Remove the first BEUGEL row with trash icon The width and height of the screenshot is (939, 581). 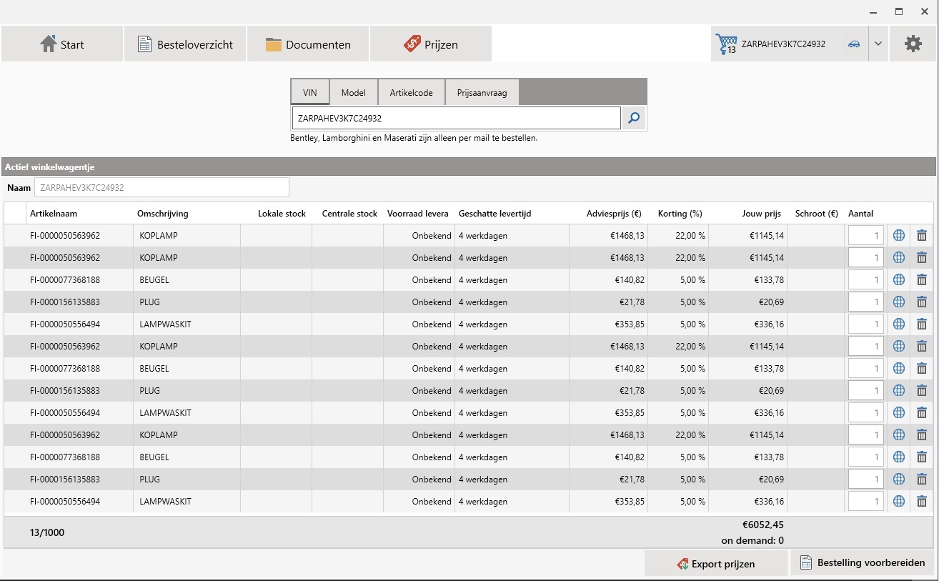tap(922, 280)
